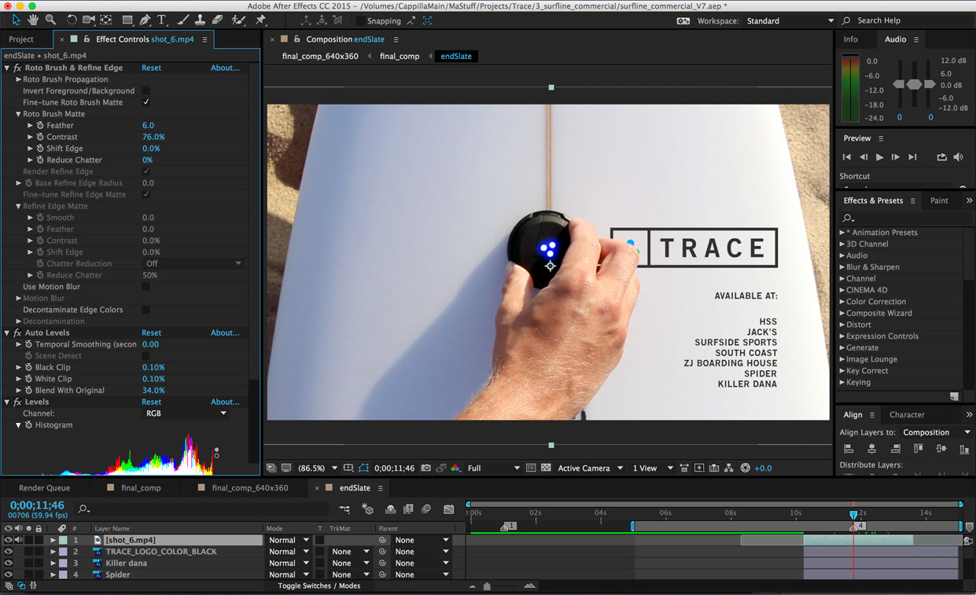The height and width of the screenshot is (595, 976).
Task: Enable Decontaminate Edge Colors checkbox
Action: (x=145, y=310)
